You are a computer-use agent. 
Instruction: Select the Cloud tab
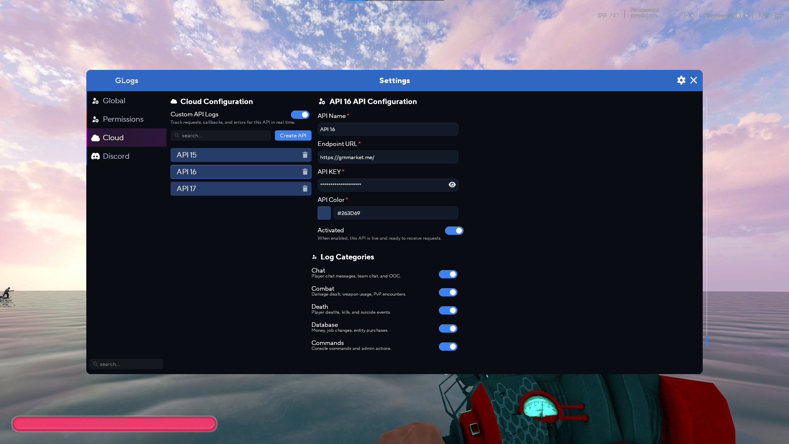click(127, 138)
